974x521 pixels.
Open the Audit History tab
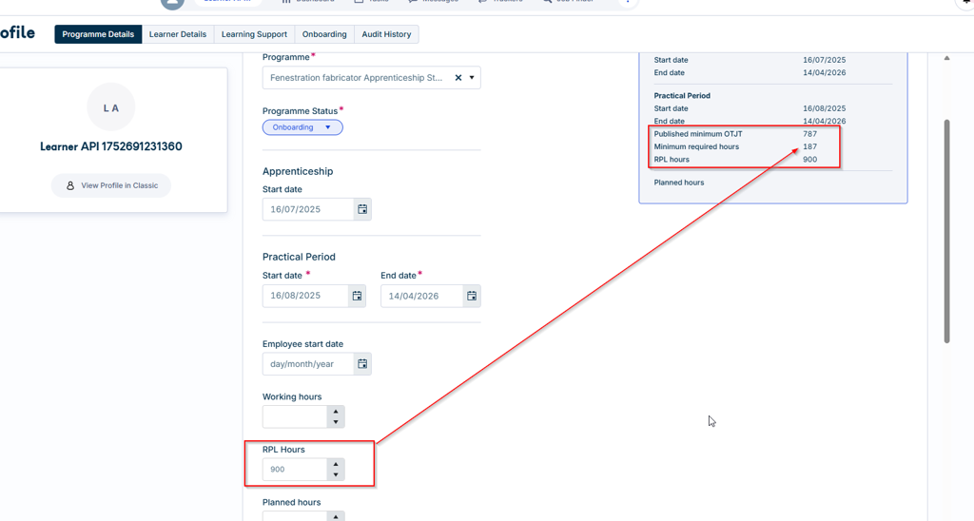click(386, 34)
